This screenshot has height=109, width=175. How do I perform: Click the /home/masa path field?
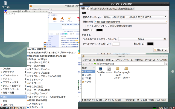pyautogui.click(x=132, y=64)
